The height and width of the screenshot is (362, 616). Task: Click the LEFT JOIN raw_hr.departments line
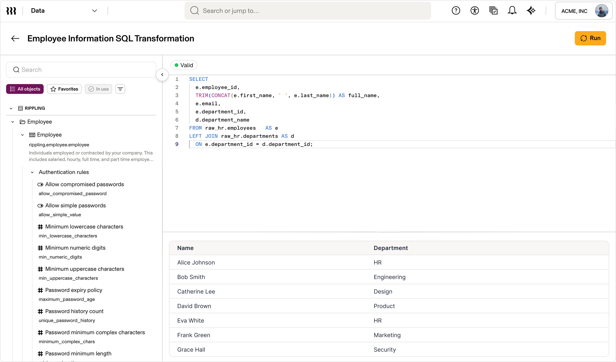[x=241, y=136]
